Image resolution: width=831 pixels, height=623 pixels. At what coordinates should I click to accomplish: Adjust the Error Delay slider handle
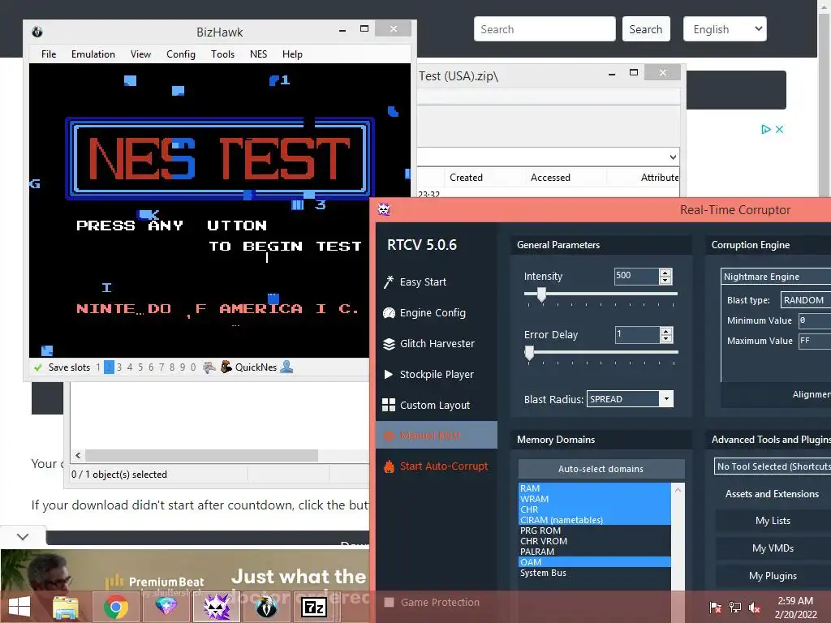529,353
